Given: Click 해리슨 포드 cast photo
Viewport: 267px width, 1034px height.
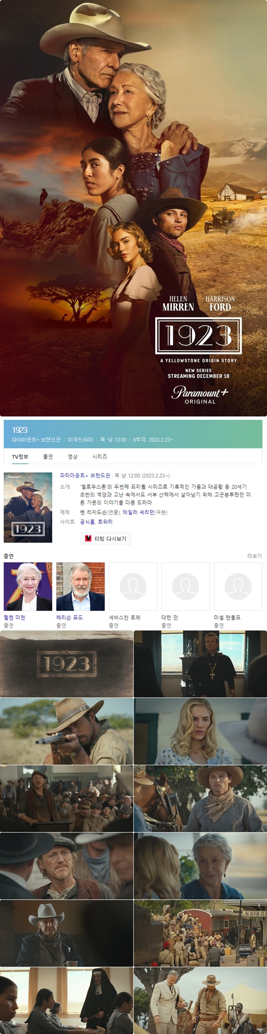Looking at the screenshot, I should (x=81, y=586).
